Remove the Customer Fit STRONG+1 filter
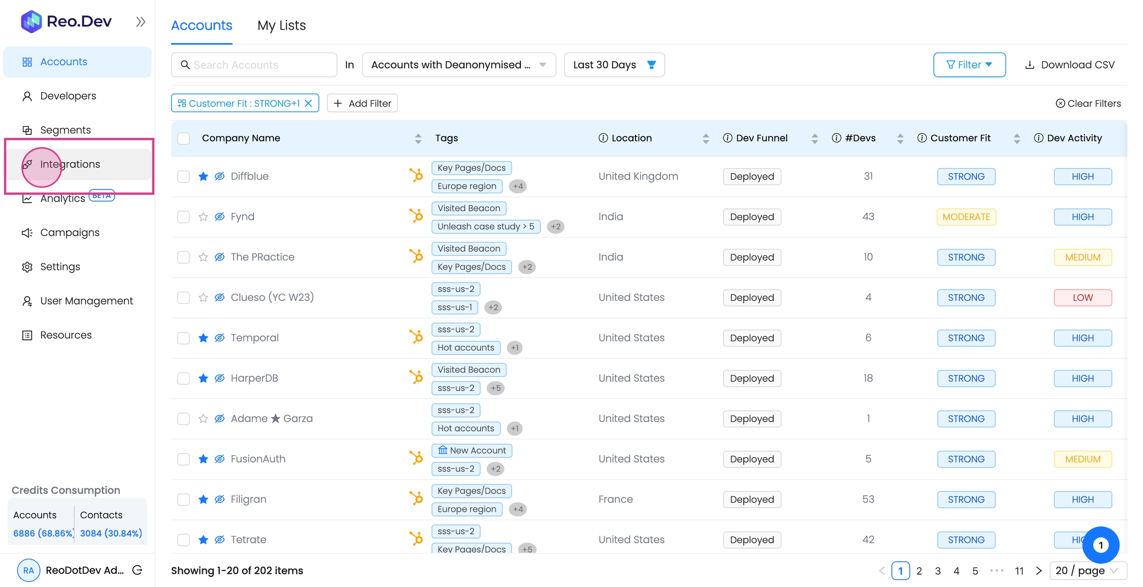The height and width of the screenshot is (587, 1143). pos(309,103)
